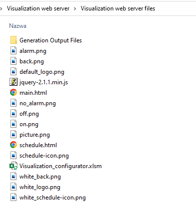Open the leading breadcrumb chevron dropdown
The width and height of the screenshot is (196, 204).
pos(1,8)
